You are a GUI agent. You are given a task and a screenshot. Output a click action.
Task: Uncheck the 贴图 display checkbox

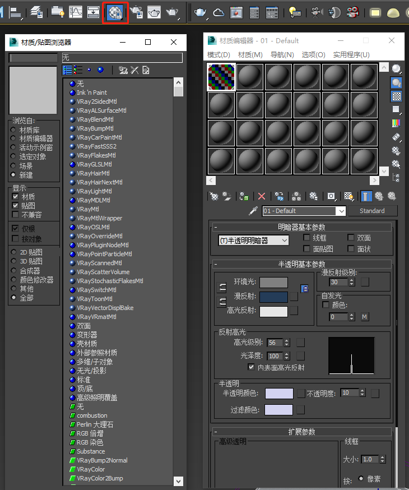[x=16, y=206]
